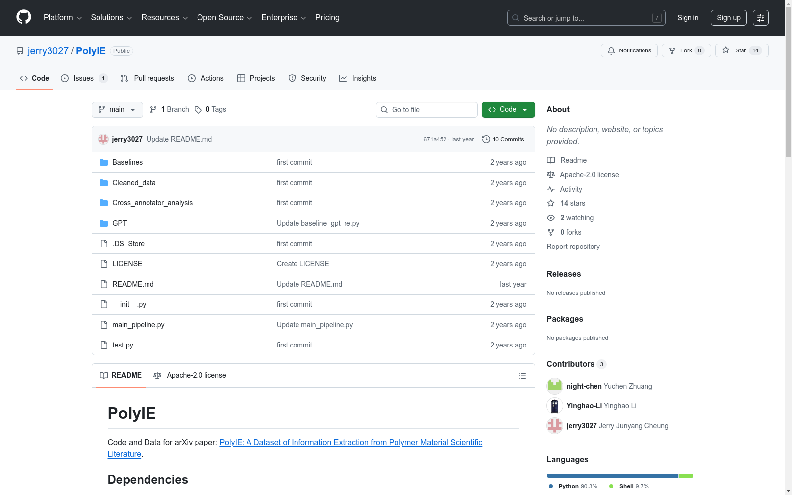Open the 1 Branch list
The image size is (792, 495).
169,109
